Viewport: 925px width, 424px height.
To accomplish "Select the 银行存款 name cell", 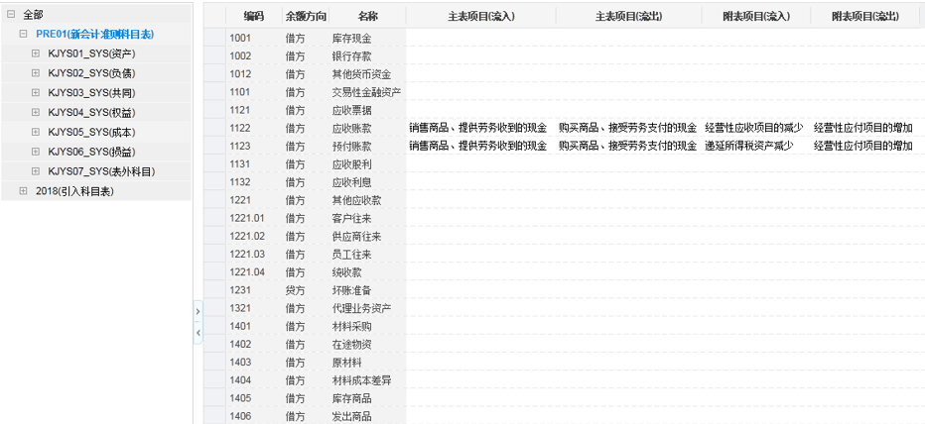I will point(367,55).
